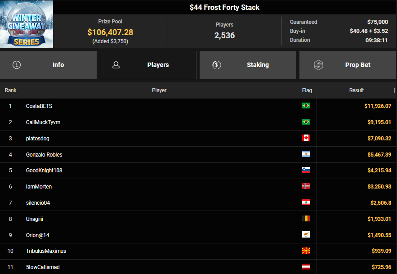Click the Staking dollar coin icon
Image resolution: width=397 pixels, height=274 pixels.
pos(217,65)
